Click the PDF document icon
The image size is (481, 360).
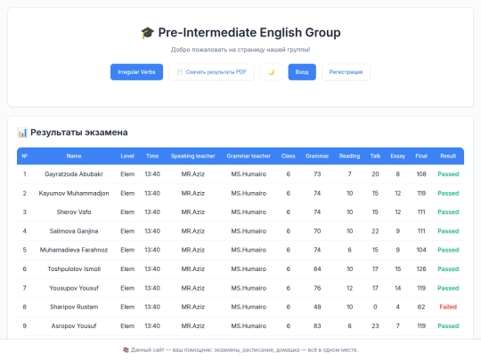coord(180,72)
